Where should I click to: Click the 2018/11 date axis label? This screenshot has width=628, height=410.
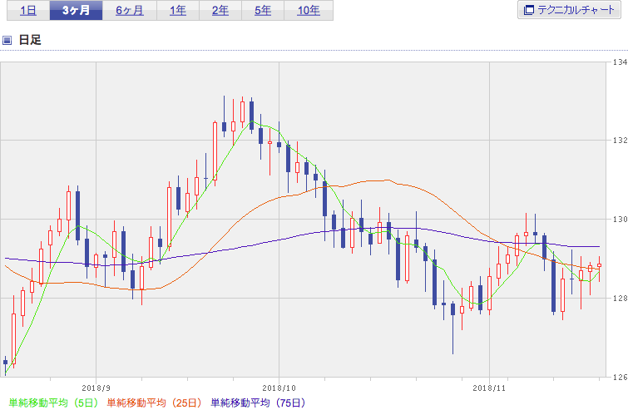[x=489, y=388]
